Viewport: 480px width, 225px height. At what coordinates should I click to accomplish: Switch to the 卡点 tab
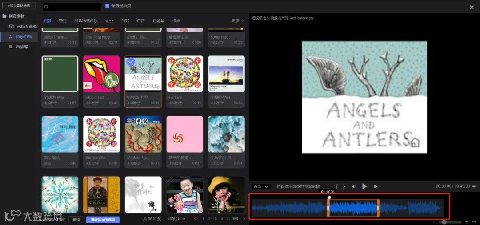tap(176, 20)
